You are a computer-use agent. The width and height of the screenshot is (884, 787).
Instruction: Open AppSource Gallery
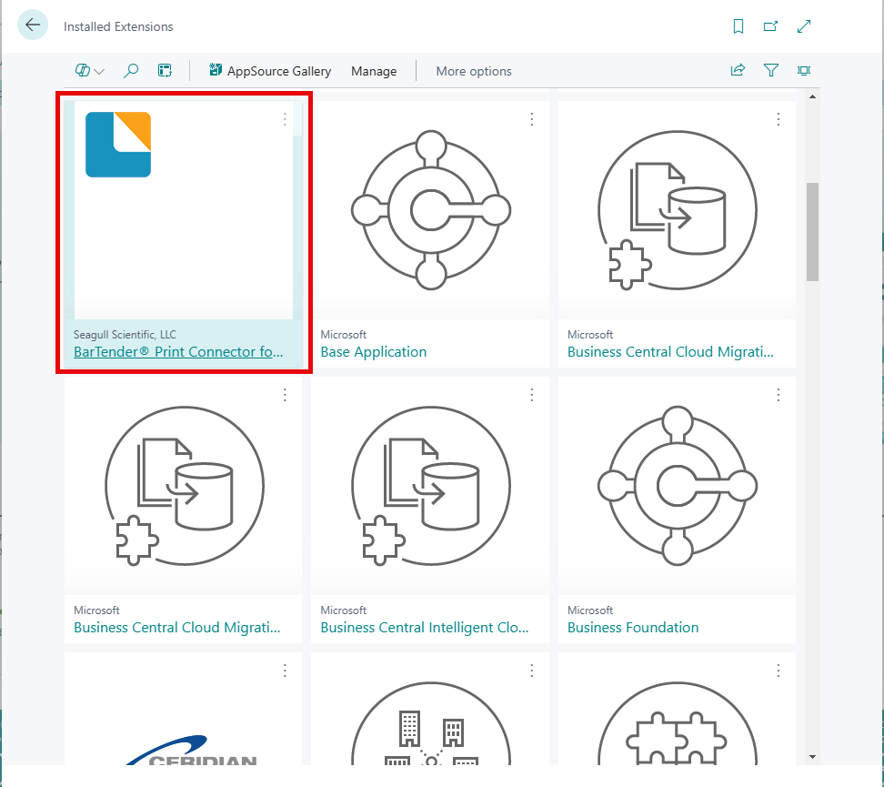(x=270, y=71)
